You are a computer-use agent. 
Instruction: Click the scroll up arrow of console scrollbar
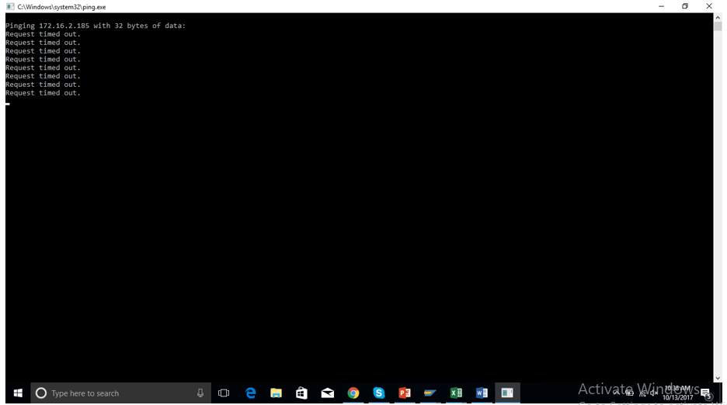coord(718,17)
